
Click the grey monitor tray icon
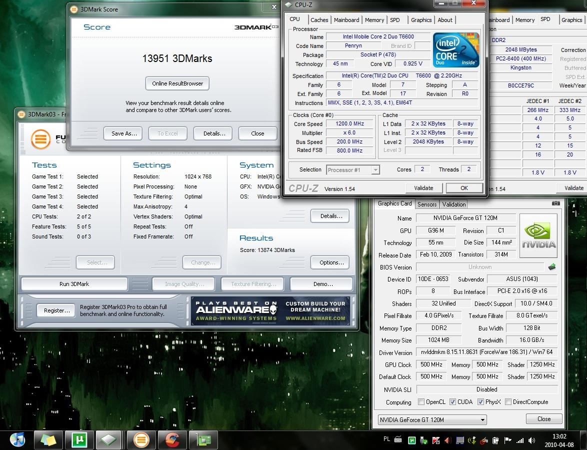tap(460, 440)
